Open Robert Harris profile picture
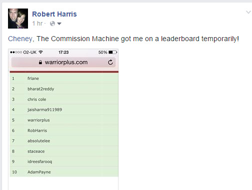 click(18, 19)
